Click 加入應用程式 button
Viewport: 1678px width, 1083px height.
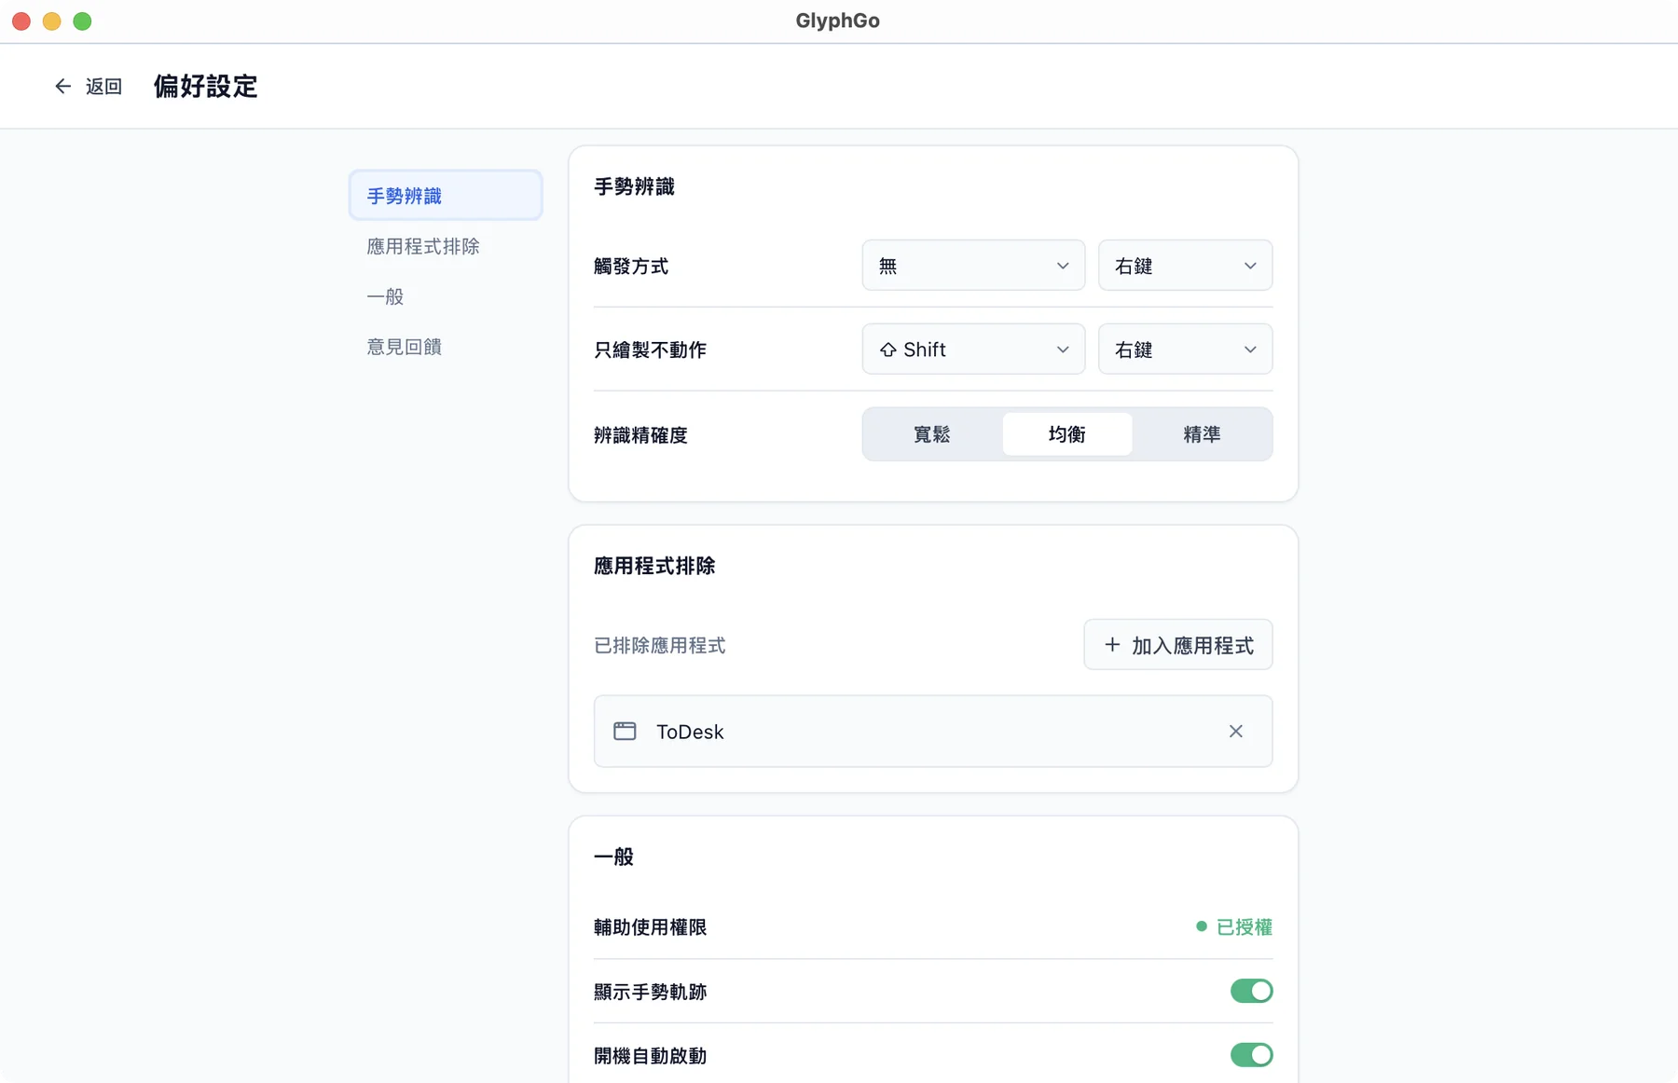1178,645
